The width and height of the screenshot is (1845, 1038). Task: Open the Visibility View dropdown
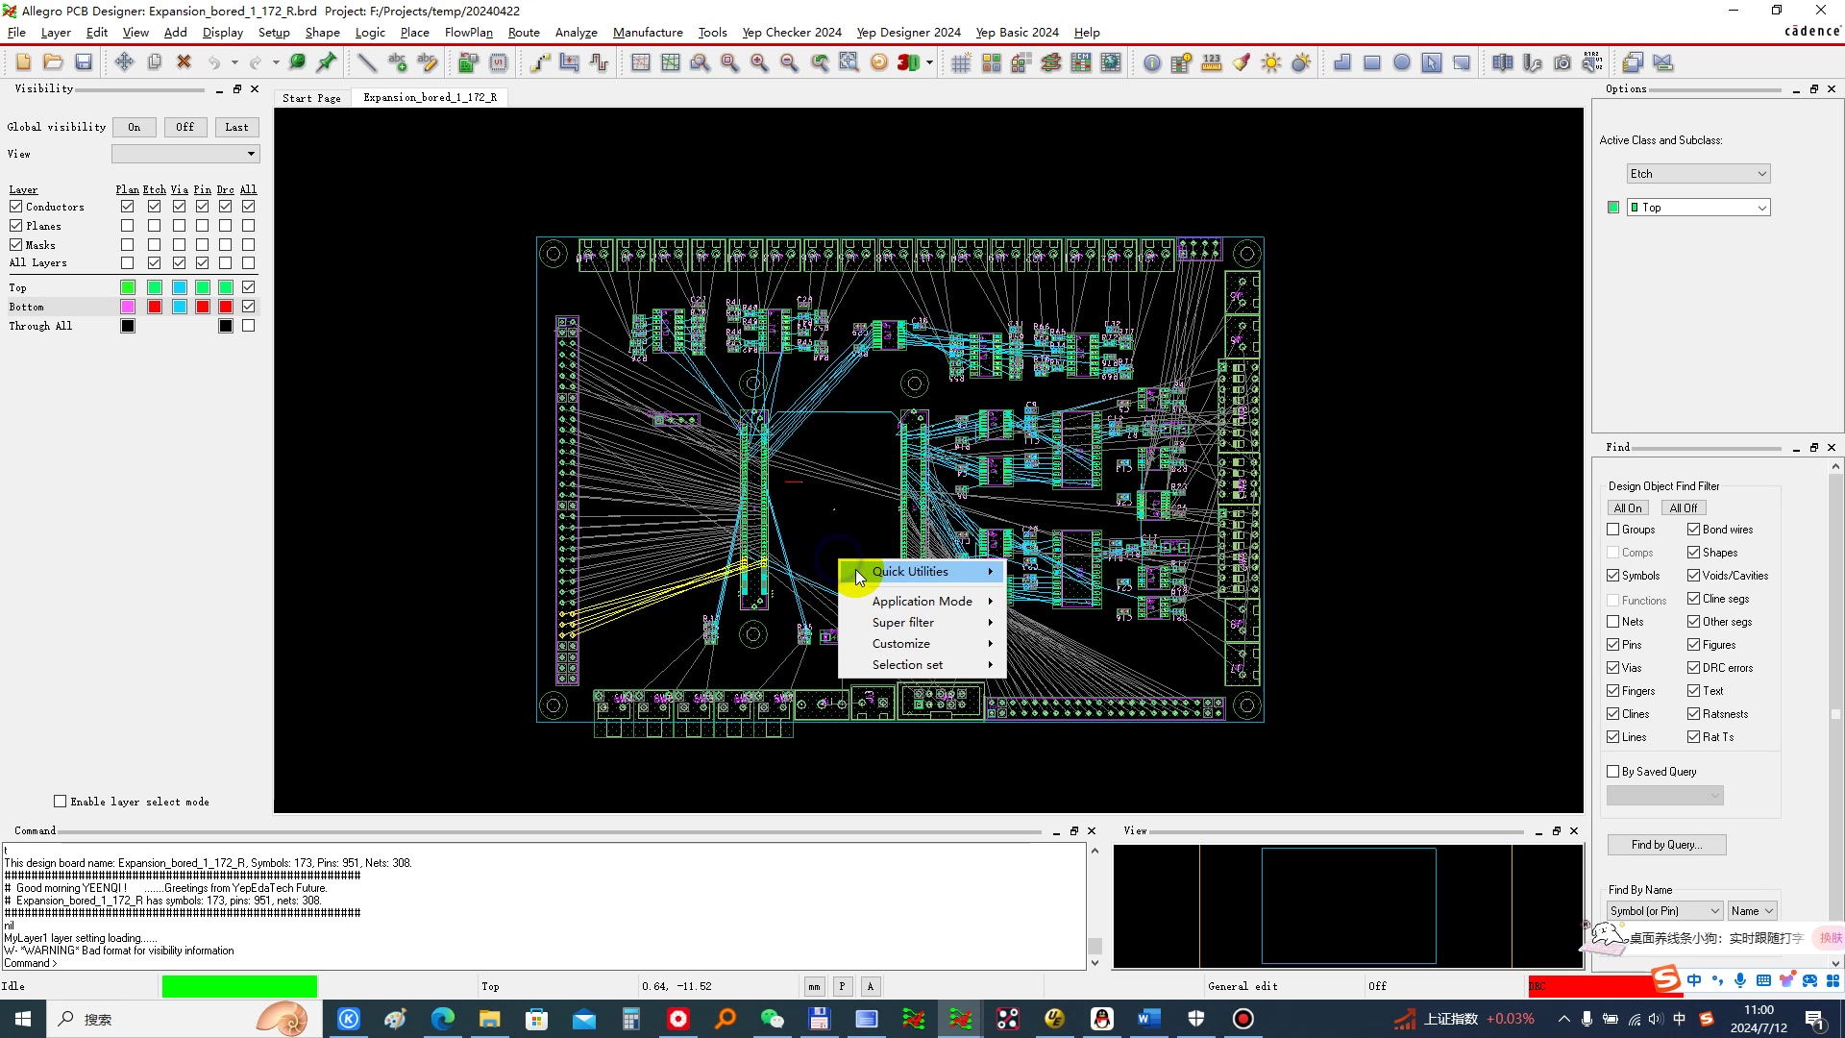click(185, 154)
